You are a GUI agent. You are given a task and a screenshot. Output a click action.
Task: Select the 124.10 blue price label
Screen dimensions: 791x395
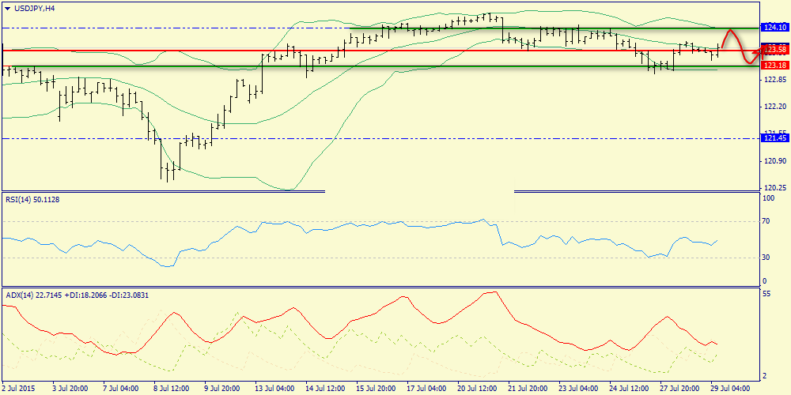(x=775, y=28)
